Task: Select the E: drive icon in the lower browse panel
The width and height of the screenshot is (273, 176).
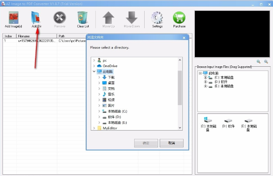Action: coord(248,121)
